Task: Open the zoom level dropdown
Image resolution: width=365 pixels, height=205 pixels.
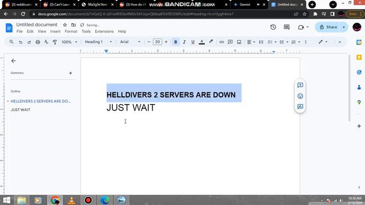Action: click(69, 42)
